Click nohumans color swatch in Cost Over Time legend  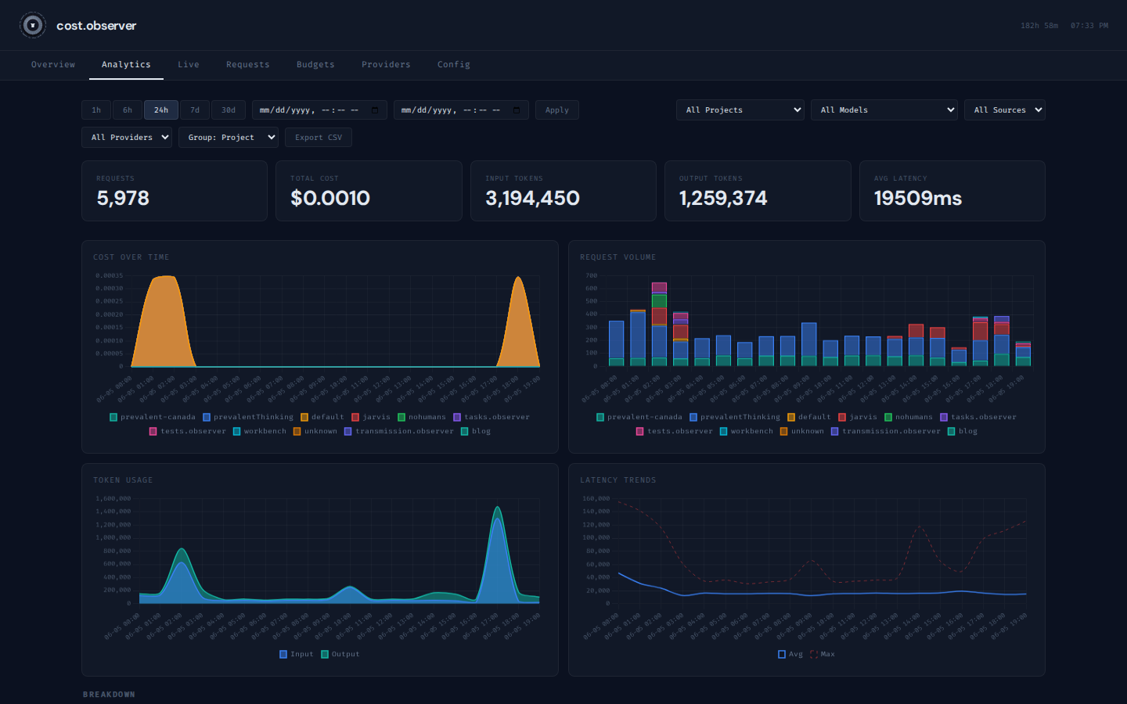point(401,417)
